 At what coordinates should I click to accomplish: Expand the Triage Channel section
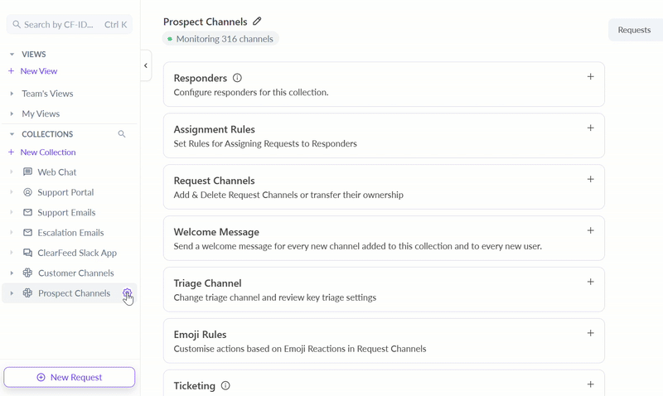tap(590, 283)
